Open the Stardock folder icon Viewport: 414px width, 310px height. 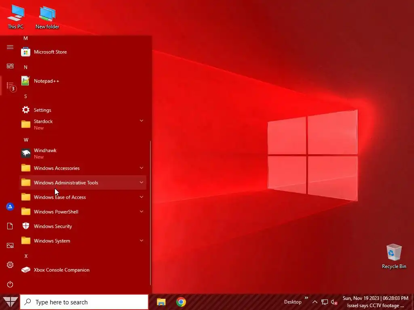tap(26, 124)
